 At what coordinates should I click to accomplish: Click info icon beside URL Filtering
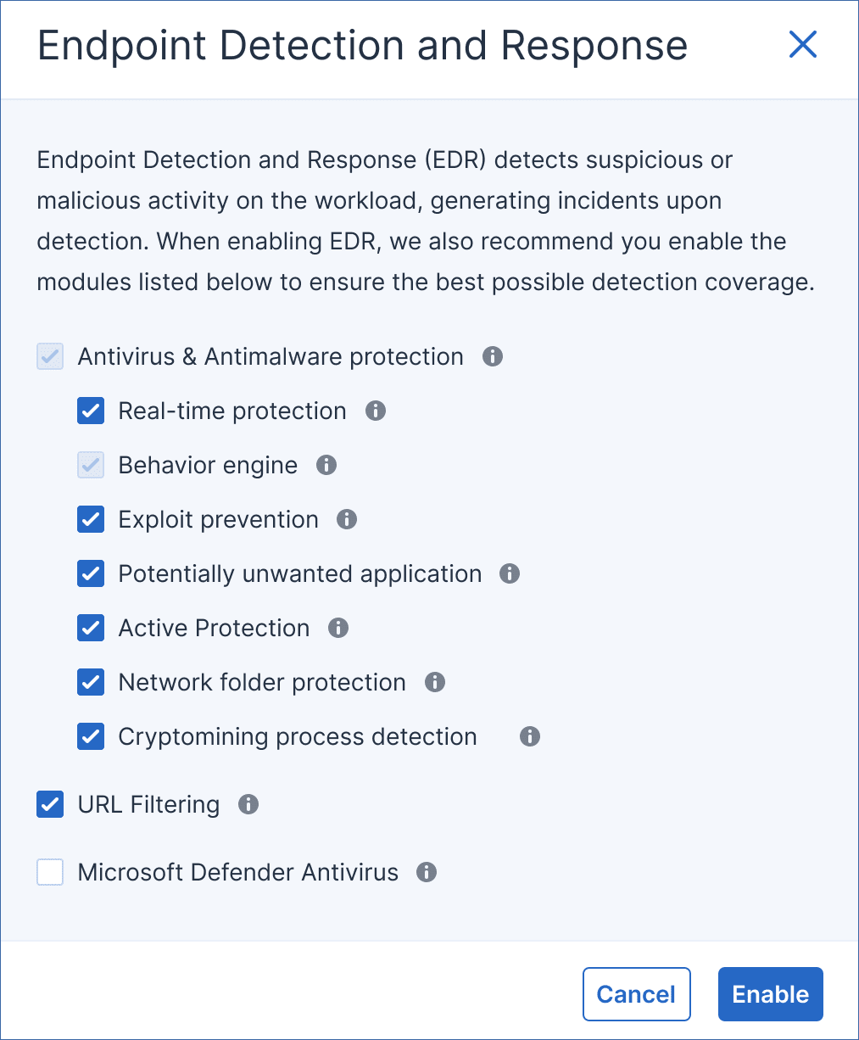click(x=248, y=804)
